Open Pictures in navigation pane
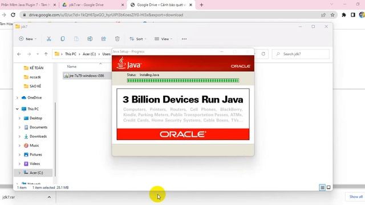Screen dimensions: 365x205 click(33, 154)
